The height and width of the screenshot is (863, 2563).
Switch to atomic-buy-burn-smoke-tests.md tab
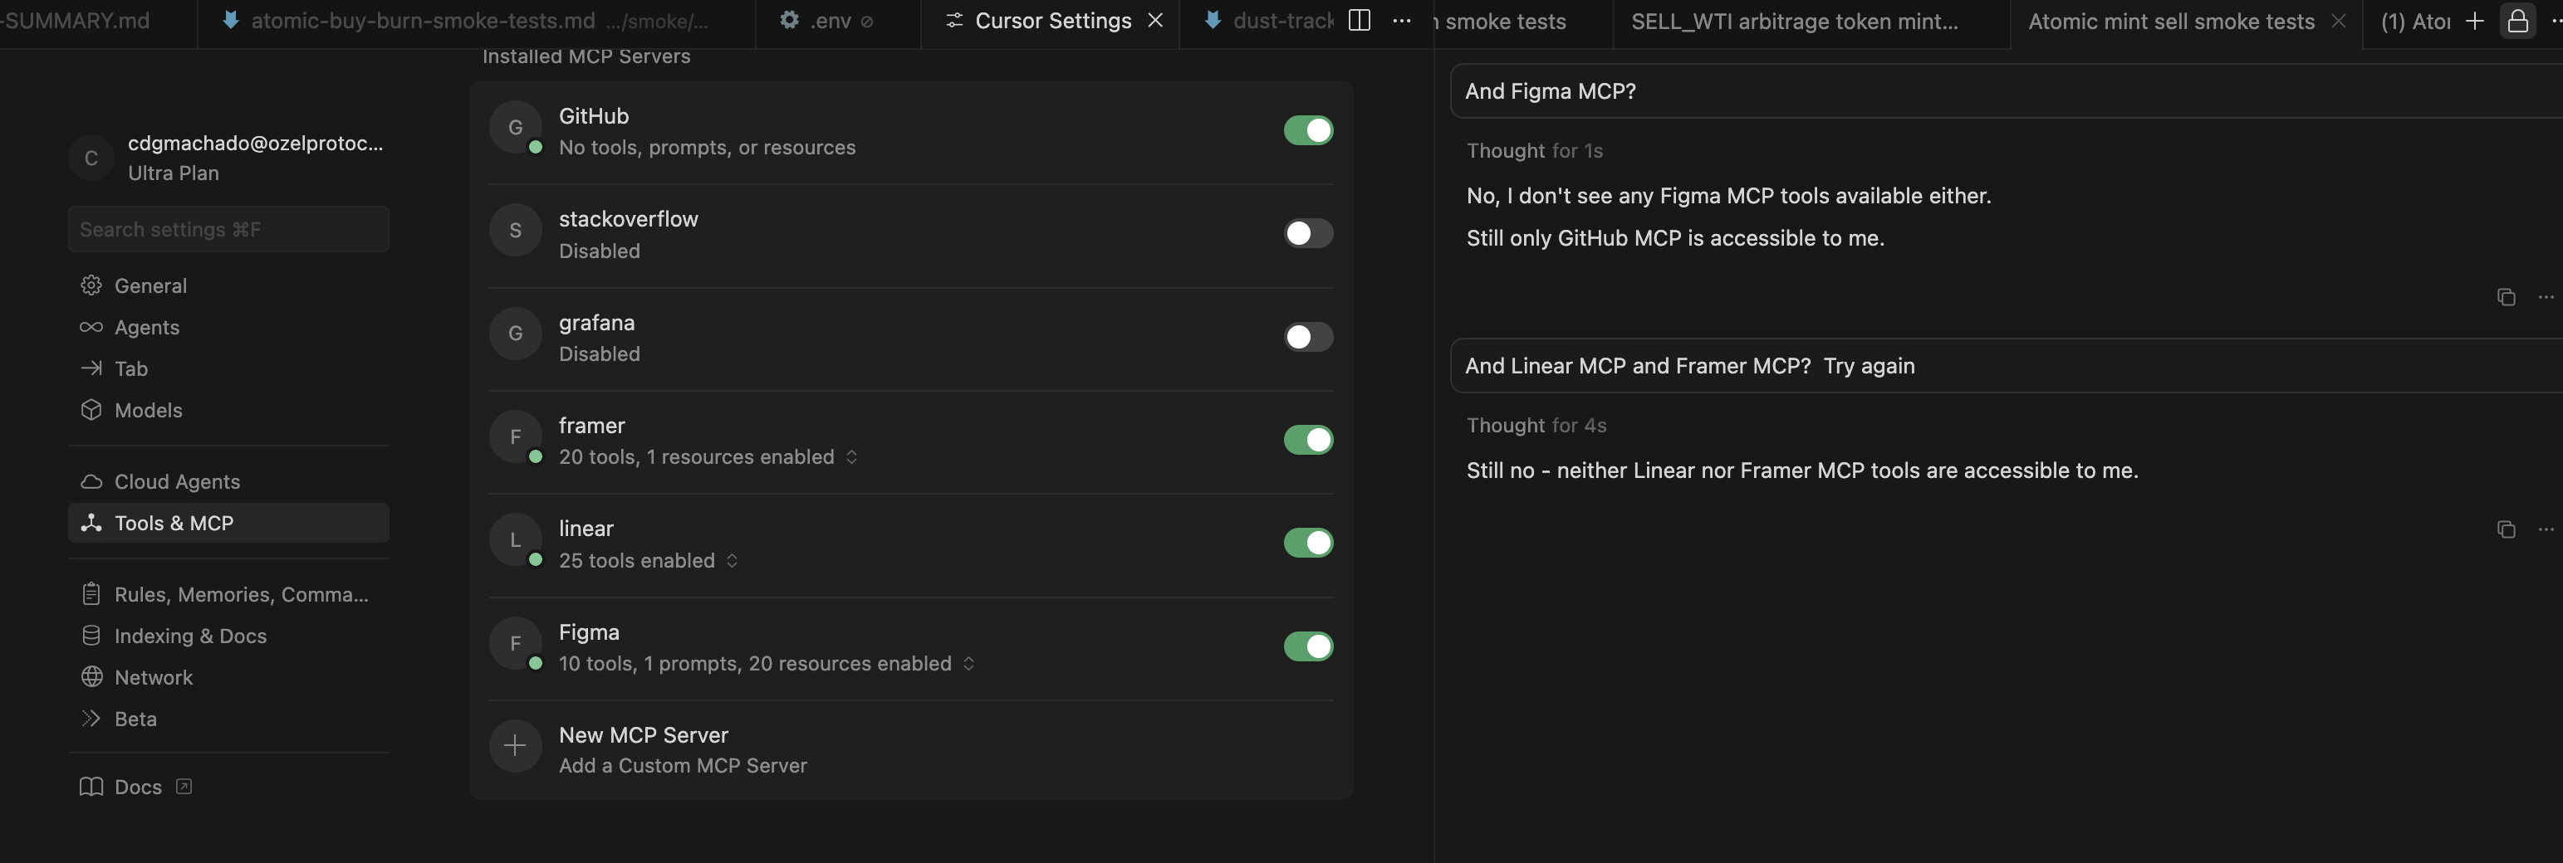coord(478,21)
